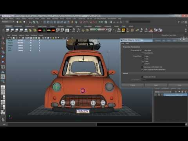Activate the Rotate tool in the toolbox

pyautogui.click(x=3, y=56)
